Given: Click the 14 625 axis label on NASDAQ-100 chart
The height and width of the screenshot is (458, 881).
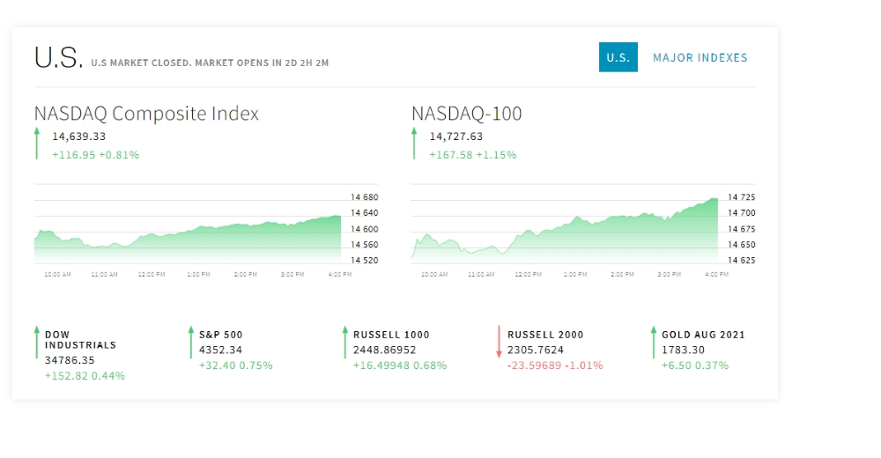Looking at the screenshot, I should coord(741,260).
